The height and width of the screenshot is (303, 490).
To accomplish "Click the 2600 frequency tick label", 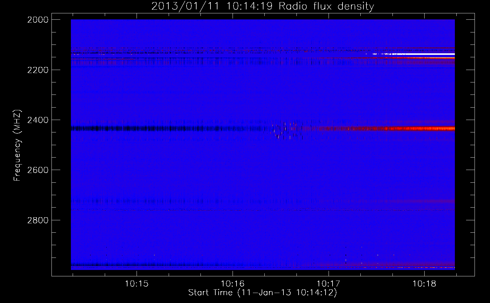I will pos(38,170).
